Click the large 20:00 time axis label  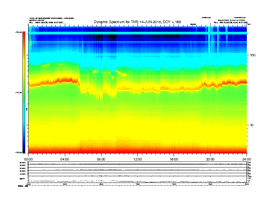click(210, 159)
